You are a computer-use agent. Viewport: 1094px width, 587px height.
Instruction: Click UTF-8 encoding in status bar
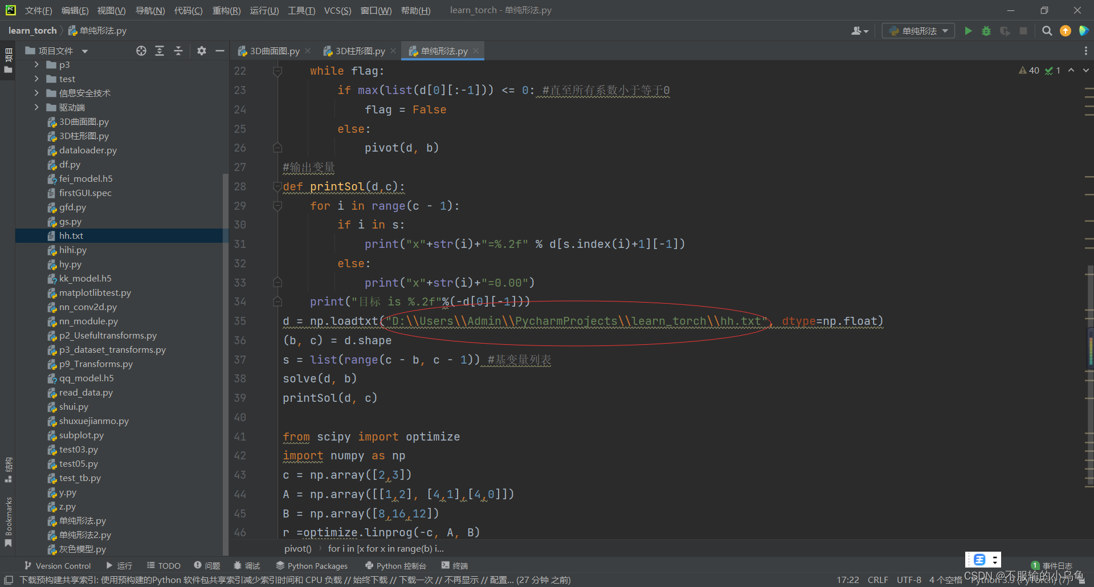point(909,580)
